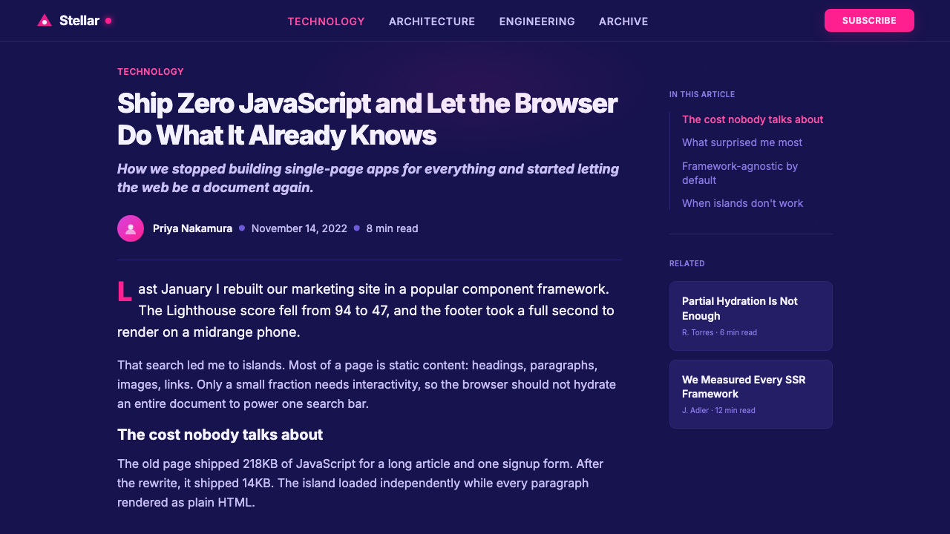Click the Technology category label above headline
Image resolution: width=950 pixels, height=534 pixels.
pos(151,72)
